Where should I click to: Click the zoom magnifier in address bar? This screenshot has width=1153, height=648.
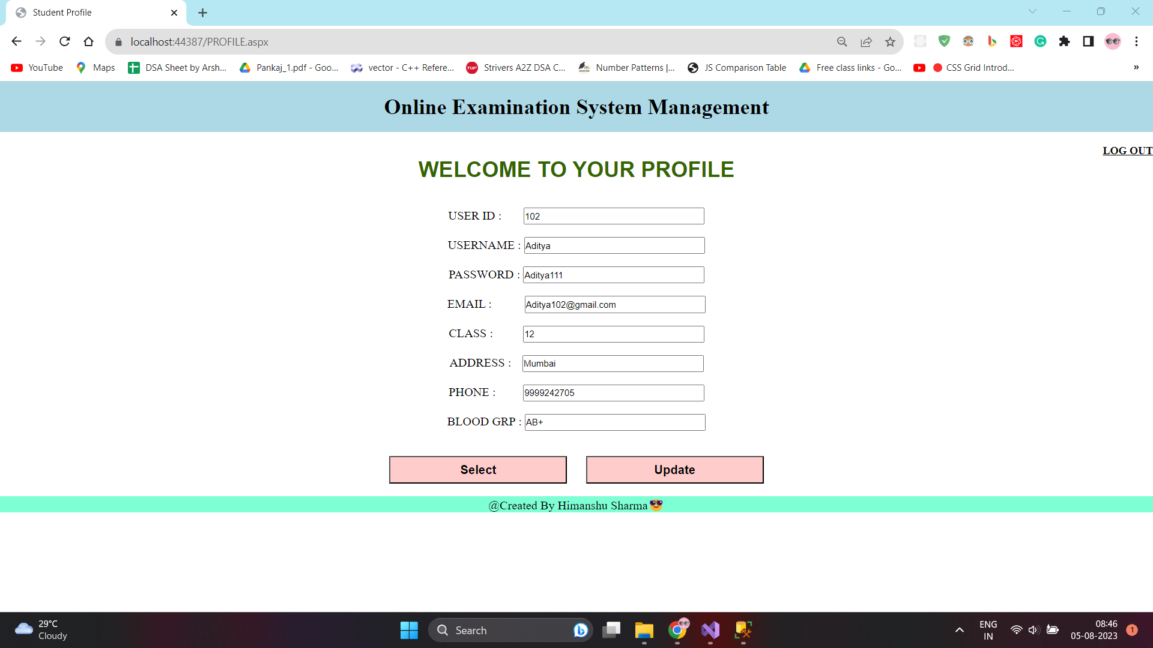pyautogui.click(x=842, y=41)
